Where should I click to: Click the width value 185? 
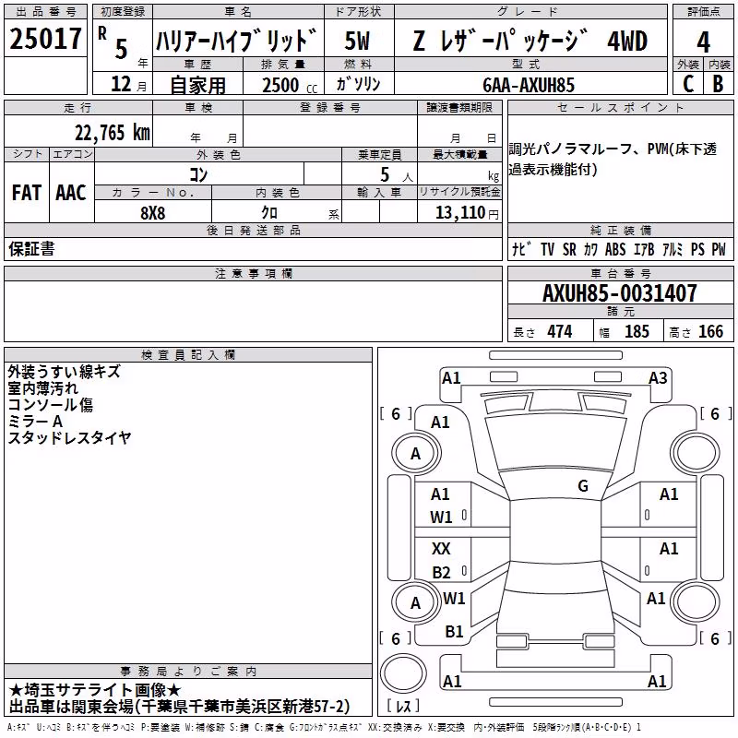(x=637, y=331)
